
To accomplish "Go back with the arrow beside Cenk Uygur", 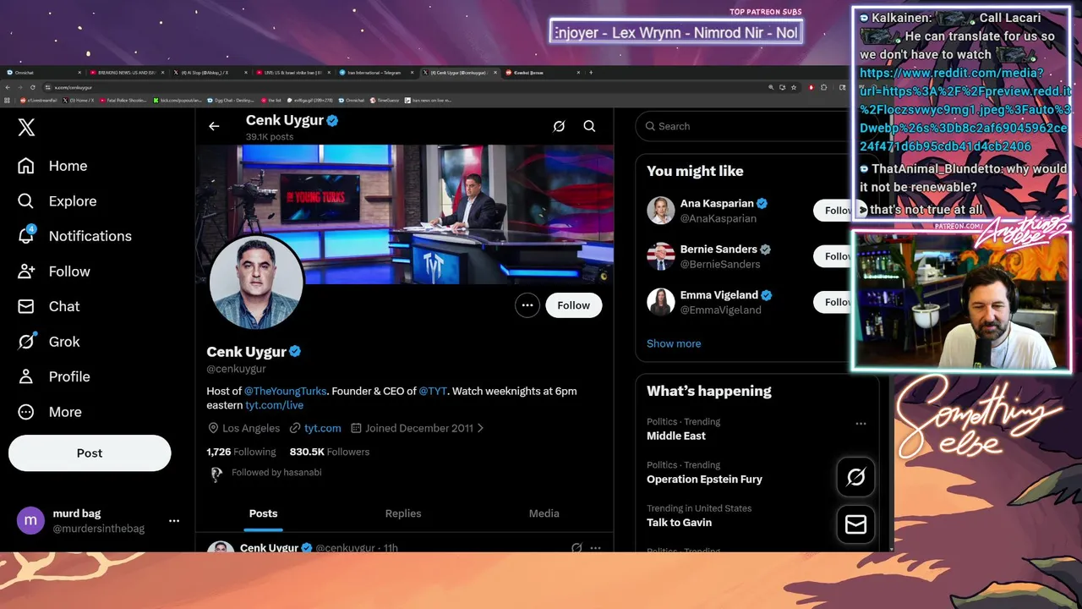I will [x=214, y=126].
